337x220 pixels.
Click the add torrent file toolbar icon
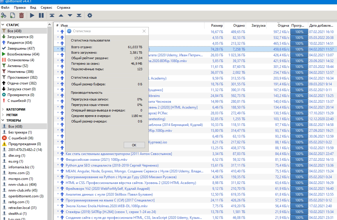[12, 15]
